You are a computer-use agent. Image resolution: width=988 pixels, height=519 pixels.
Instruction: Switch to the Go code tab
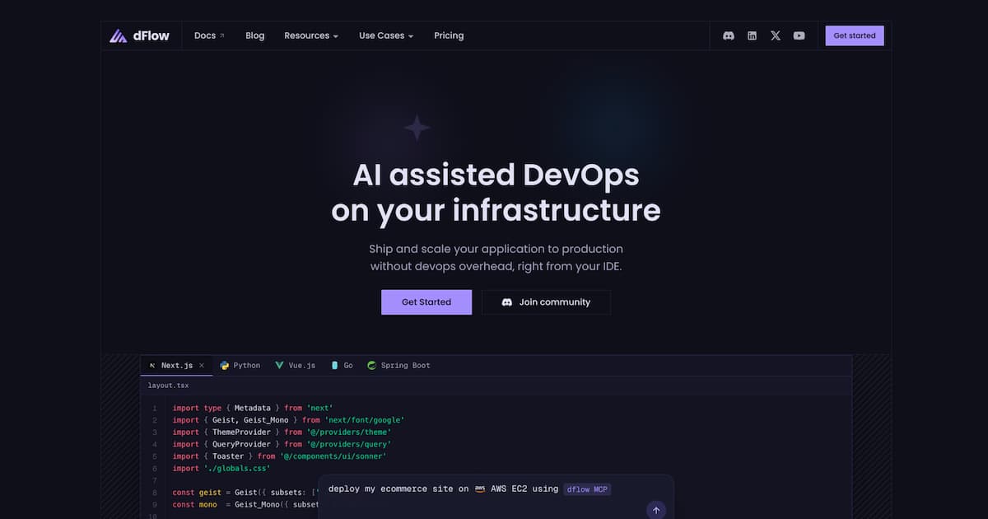342,366
